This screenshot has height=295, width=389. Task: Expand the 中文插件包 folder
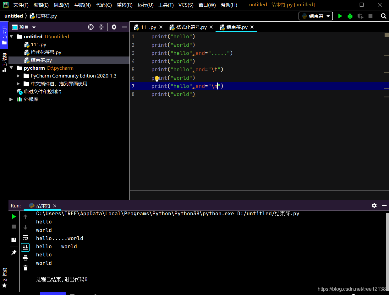pos(18,83)
